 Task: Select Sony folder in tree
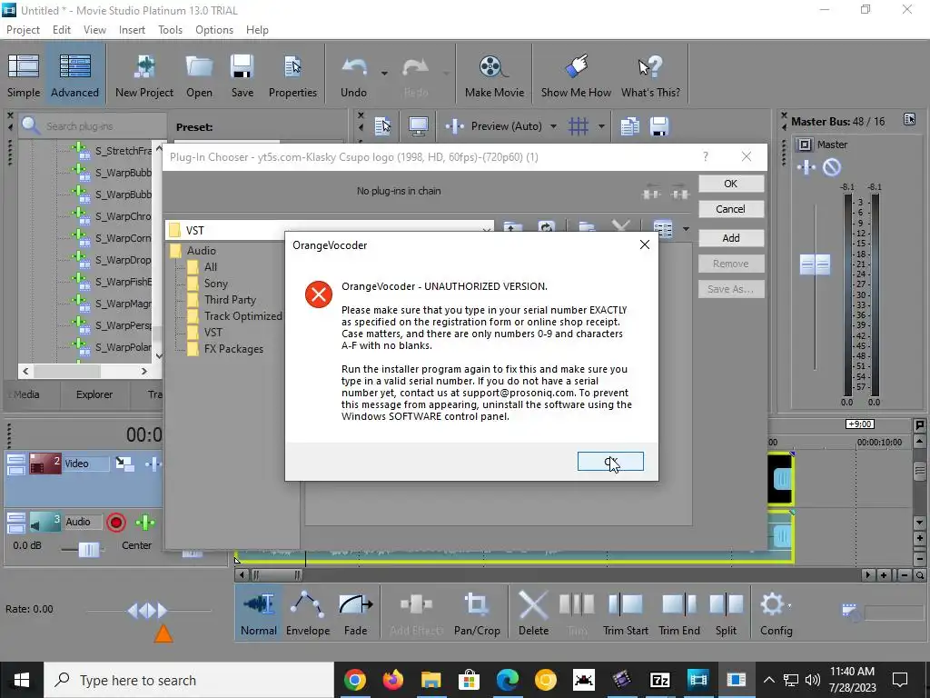215,284
